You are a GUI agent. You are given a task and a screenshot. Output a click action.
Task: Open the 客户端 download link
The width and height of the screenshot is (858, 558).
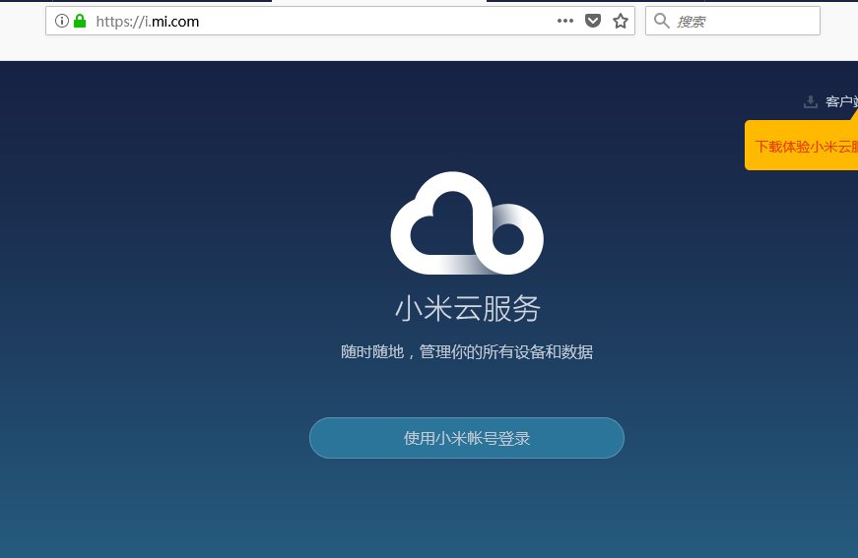841,101
